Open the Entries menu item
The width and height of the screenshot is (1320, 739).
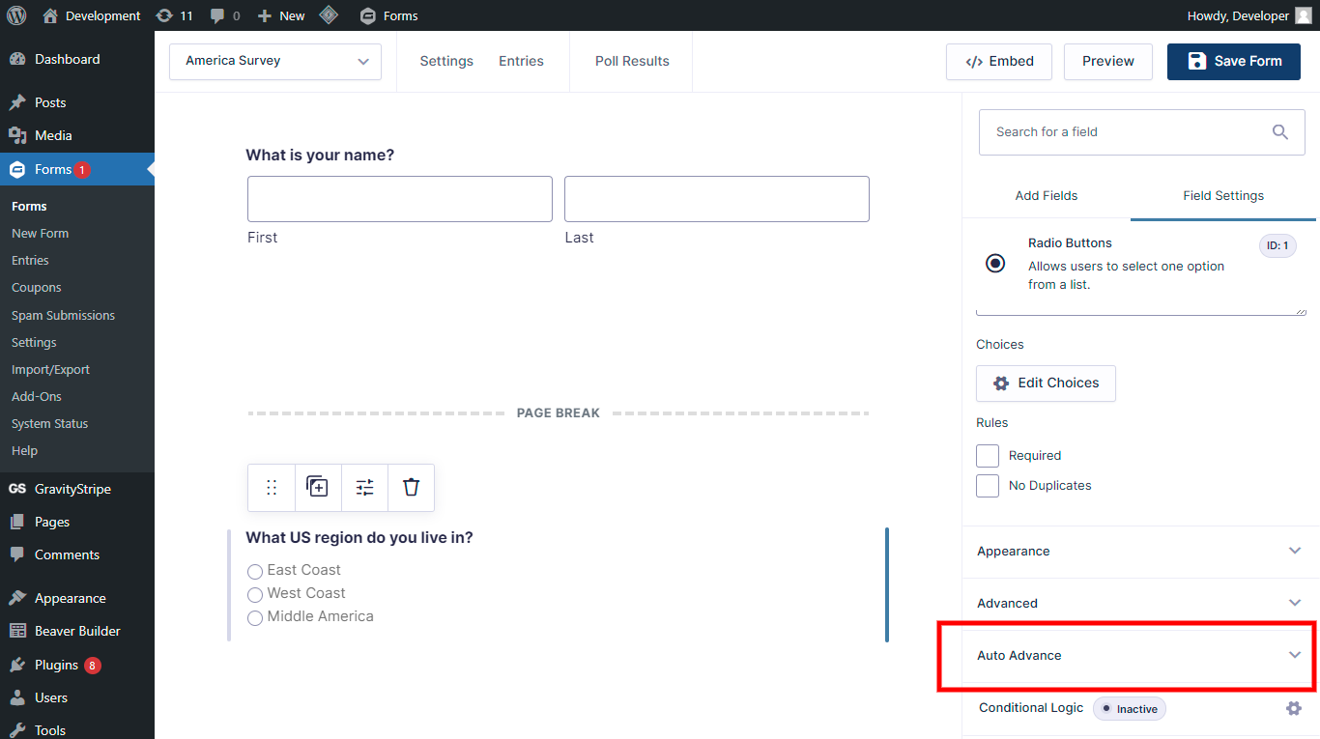pos(521,61)
